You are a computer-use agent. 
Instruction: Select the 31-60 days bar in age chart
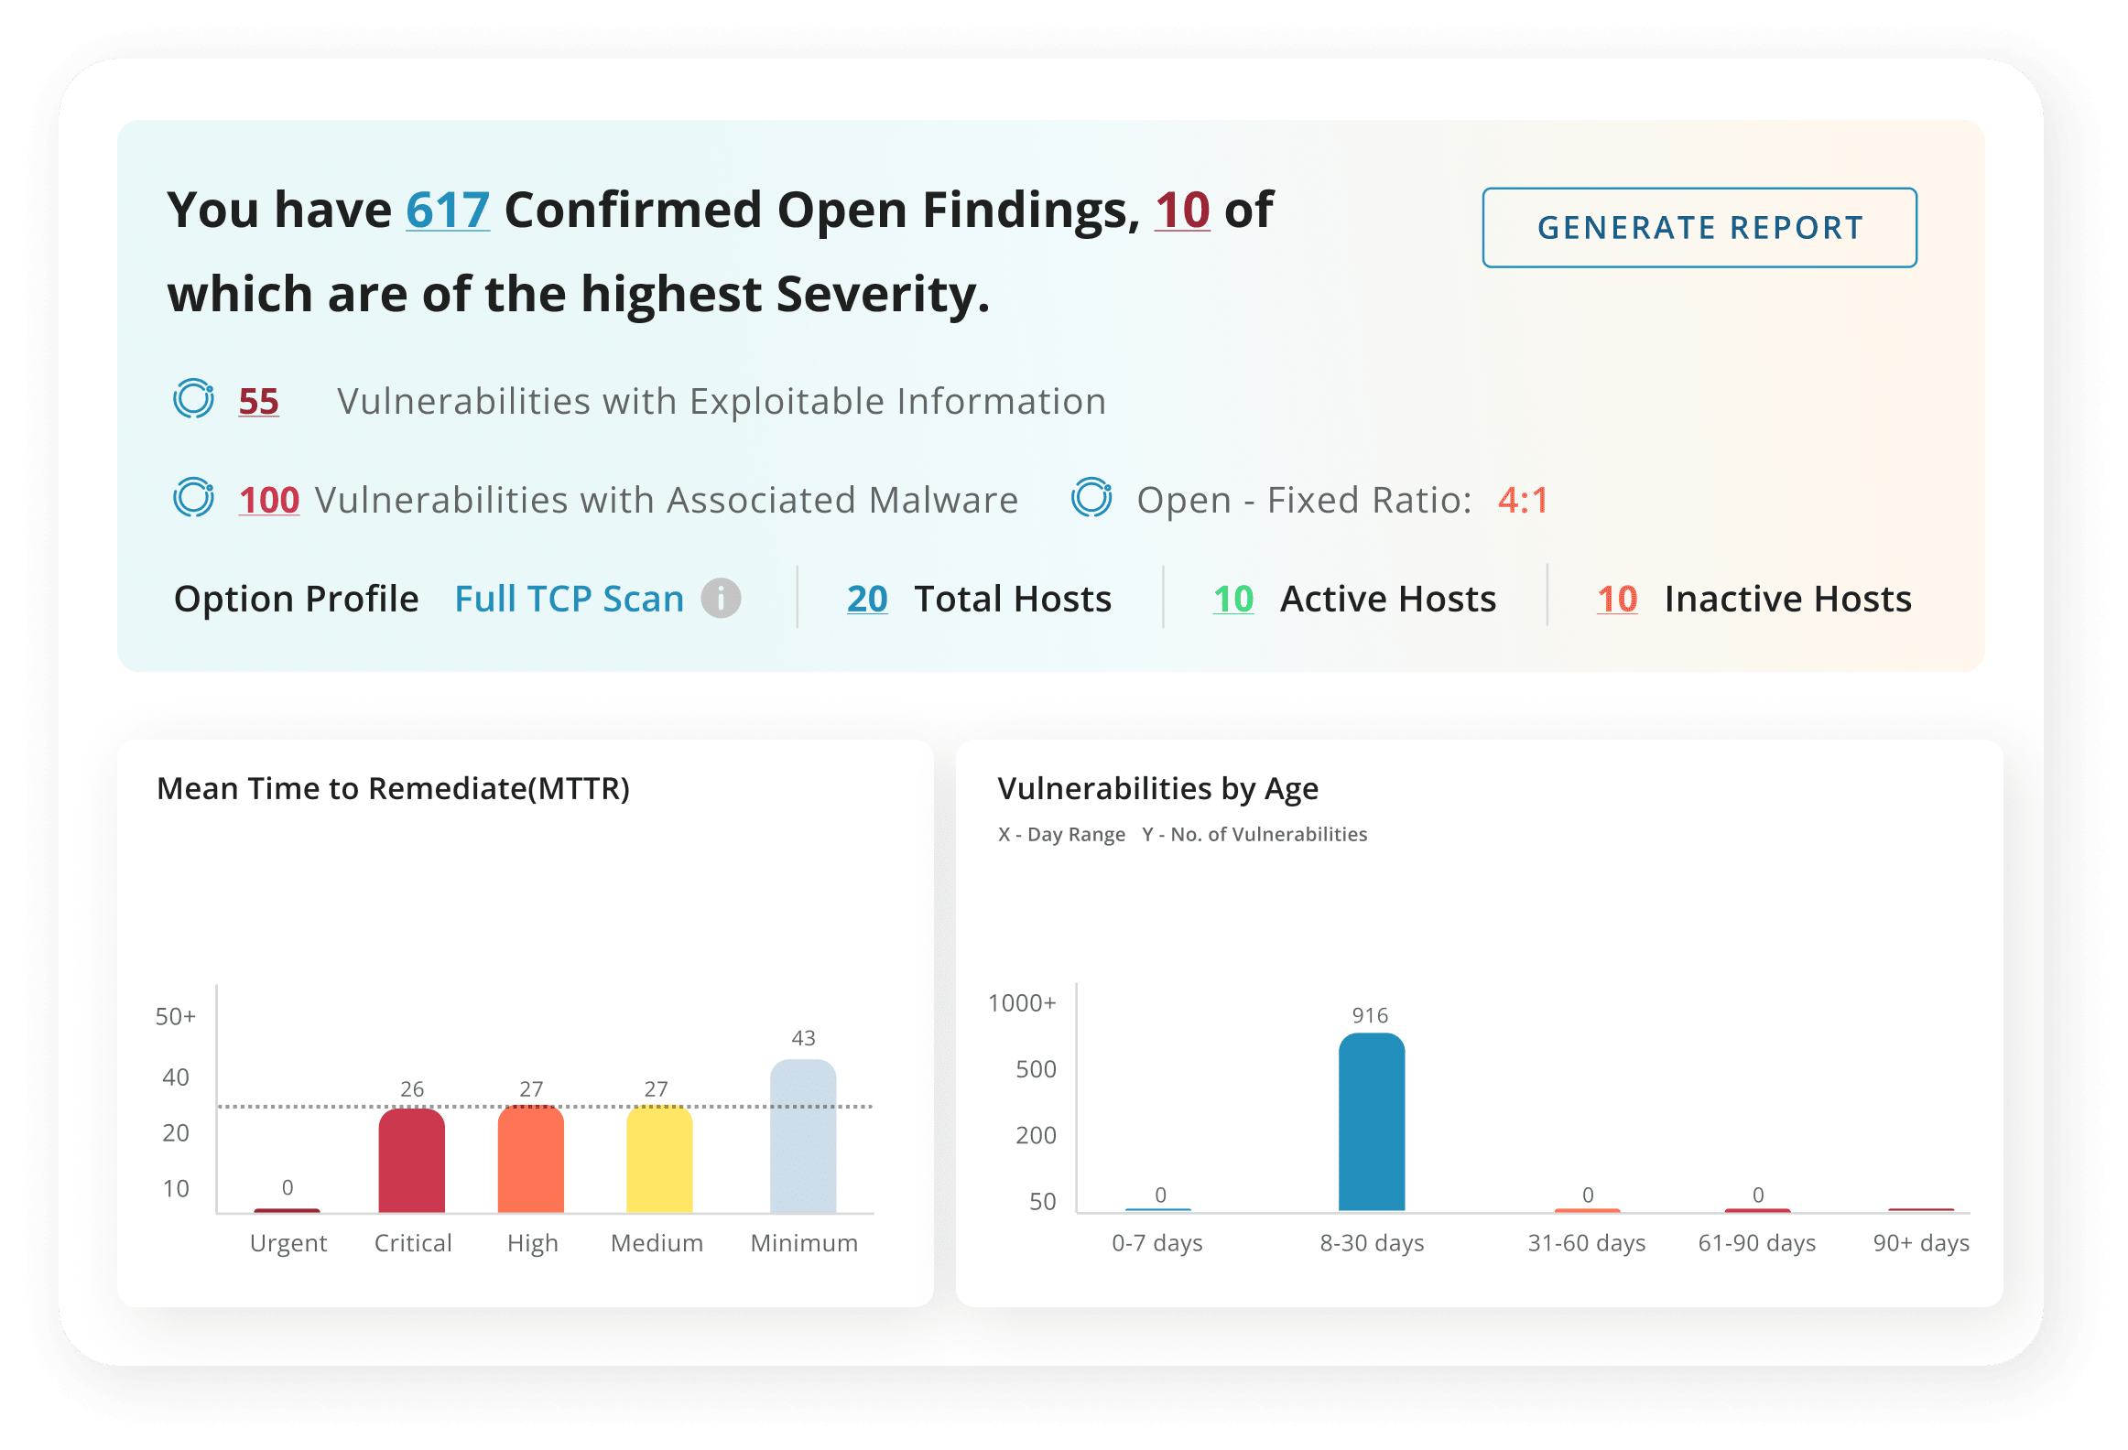point(1587,1209)
